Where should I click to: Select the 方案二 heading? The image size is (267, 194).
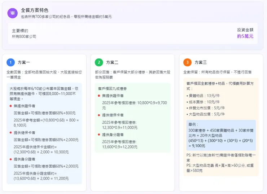coord(112,62)
